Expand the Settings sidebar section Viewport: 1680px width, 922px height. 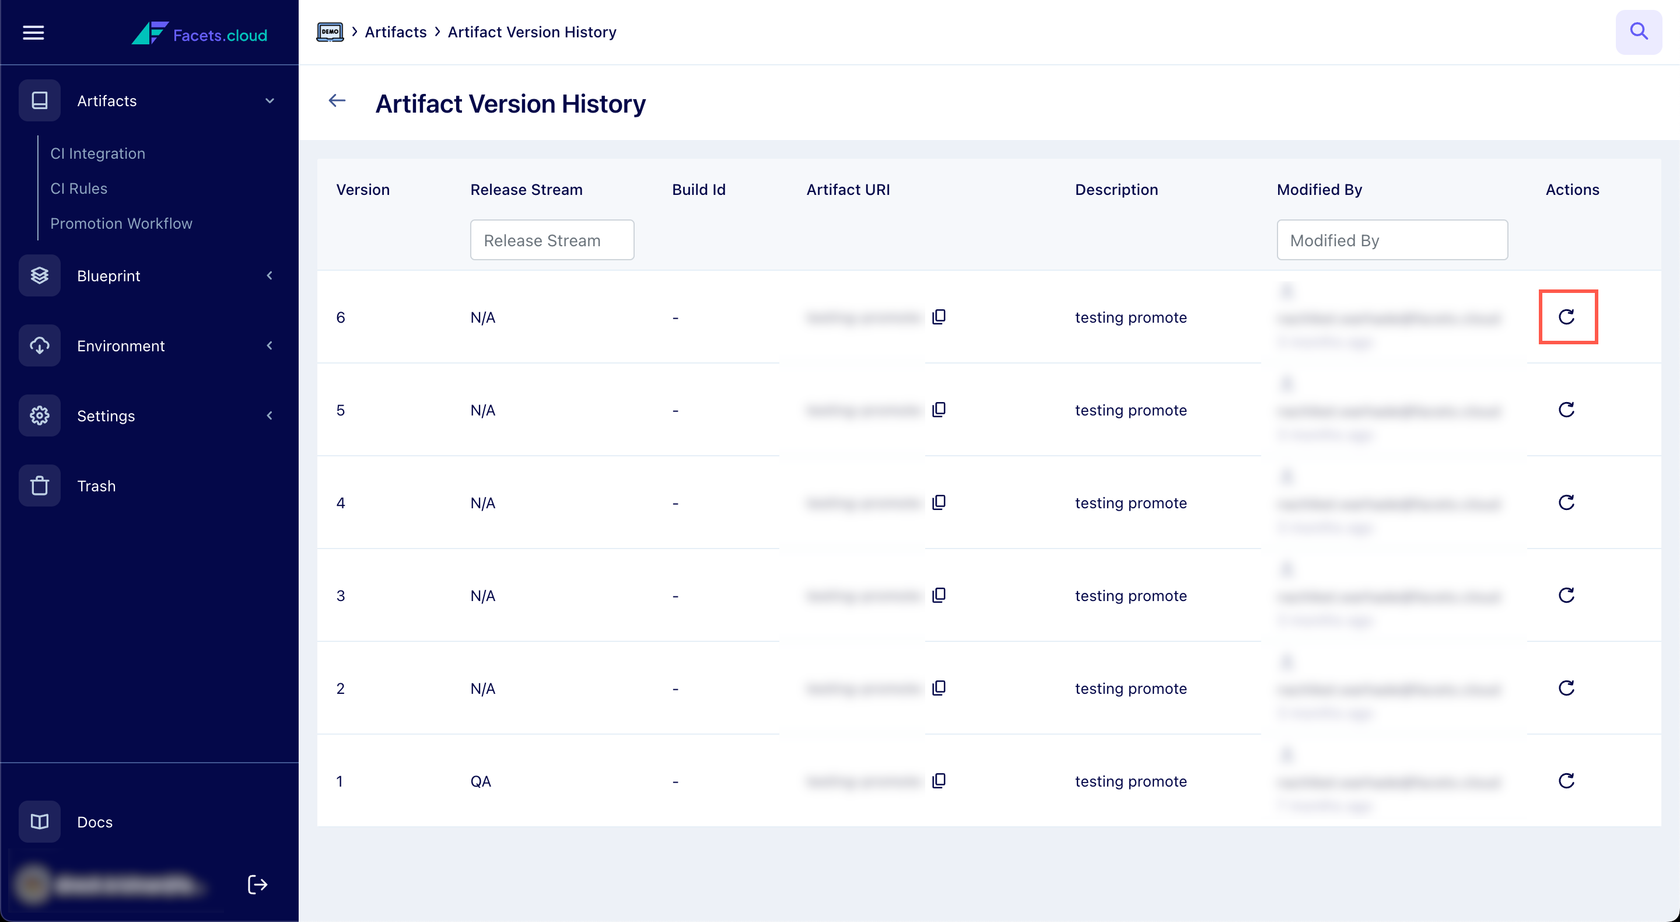click(x=269, y=415)
